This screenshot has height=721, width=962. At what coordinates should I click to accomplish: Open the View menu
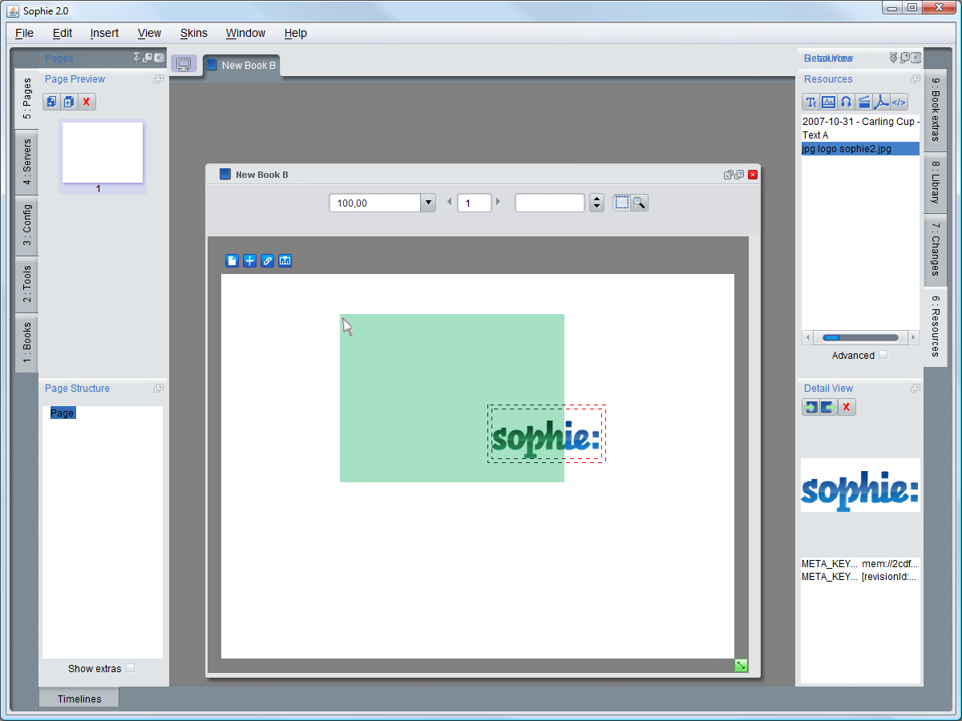tap(149, 33)
